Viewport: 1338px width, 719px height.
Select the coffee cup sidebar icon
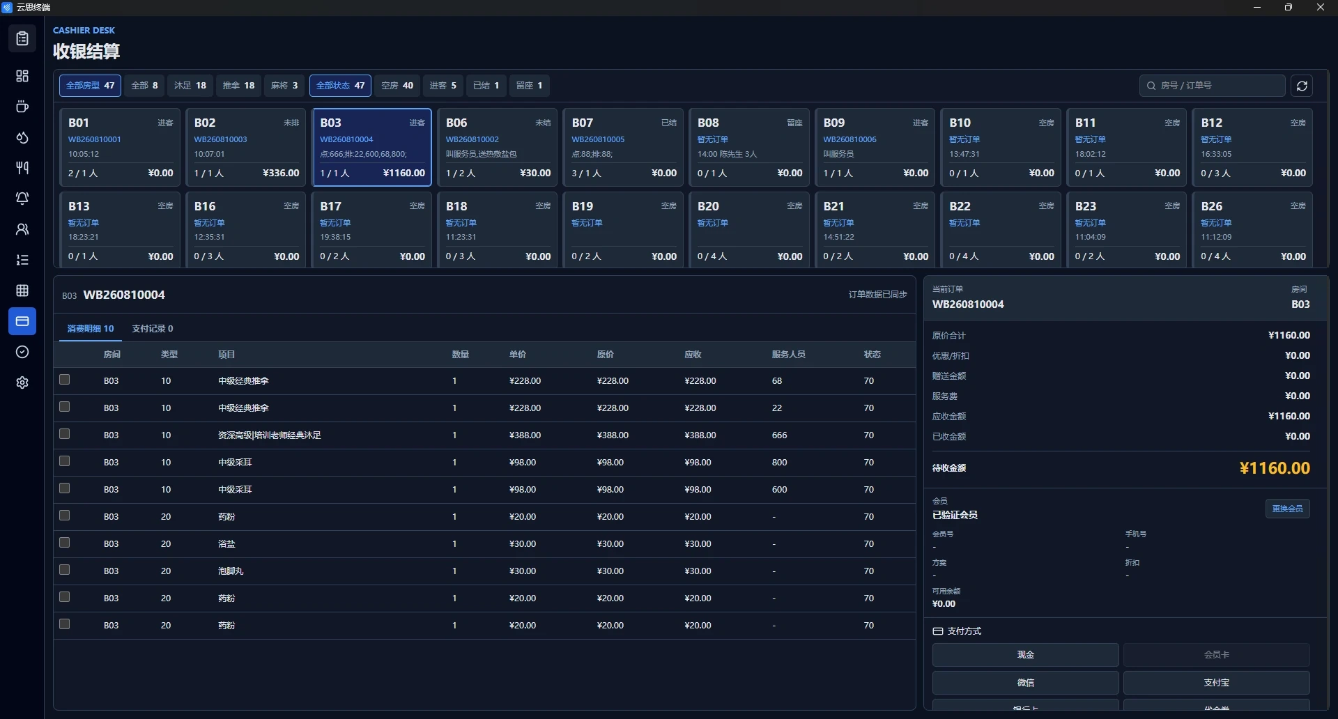(22, 107)
